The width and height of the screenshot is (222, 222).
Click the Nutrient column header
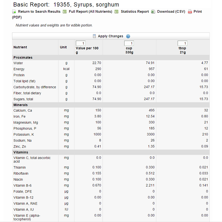click(x=20, y=47)
